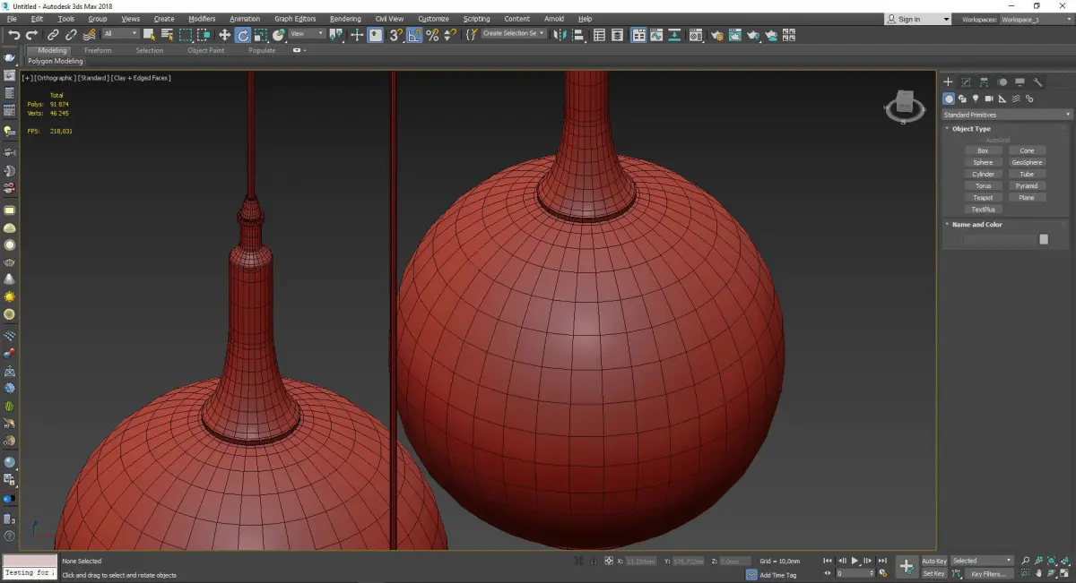The height and width of the screenshot is (583, 1076).
Task: Open the selection filter 'All' dropdown
Action: [120, 34]
